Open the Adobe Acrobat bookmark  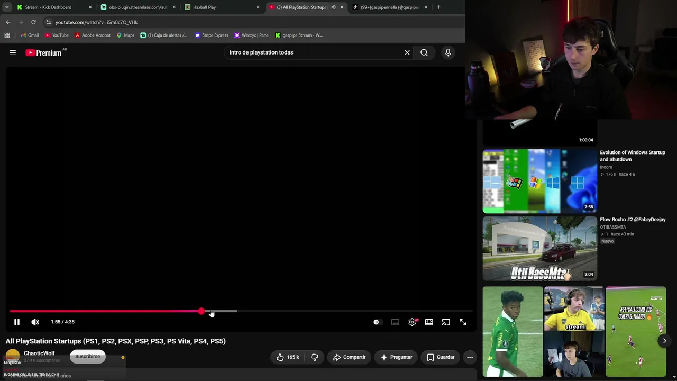pos(93,35)
